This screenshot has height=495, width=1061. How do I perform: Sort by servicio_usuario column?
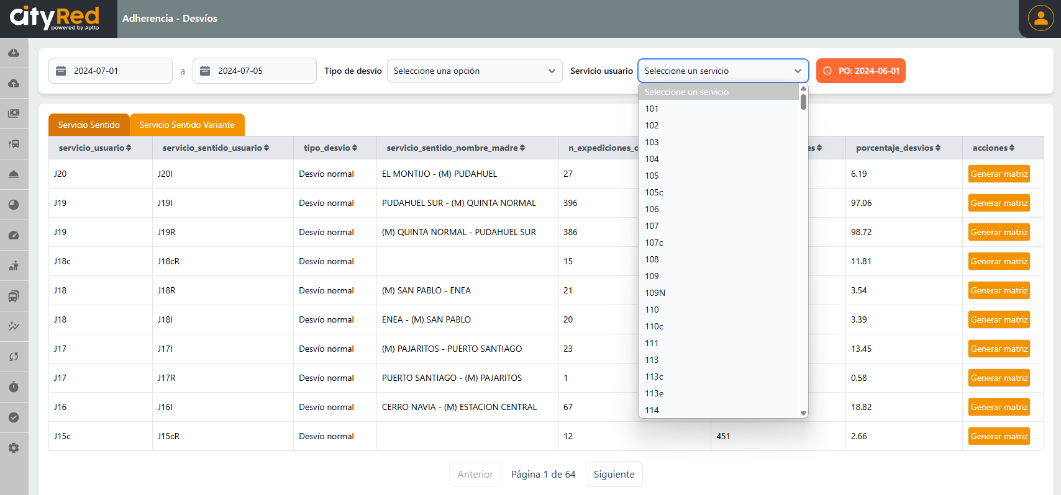tap(94, 148)
